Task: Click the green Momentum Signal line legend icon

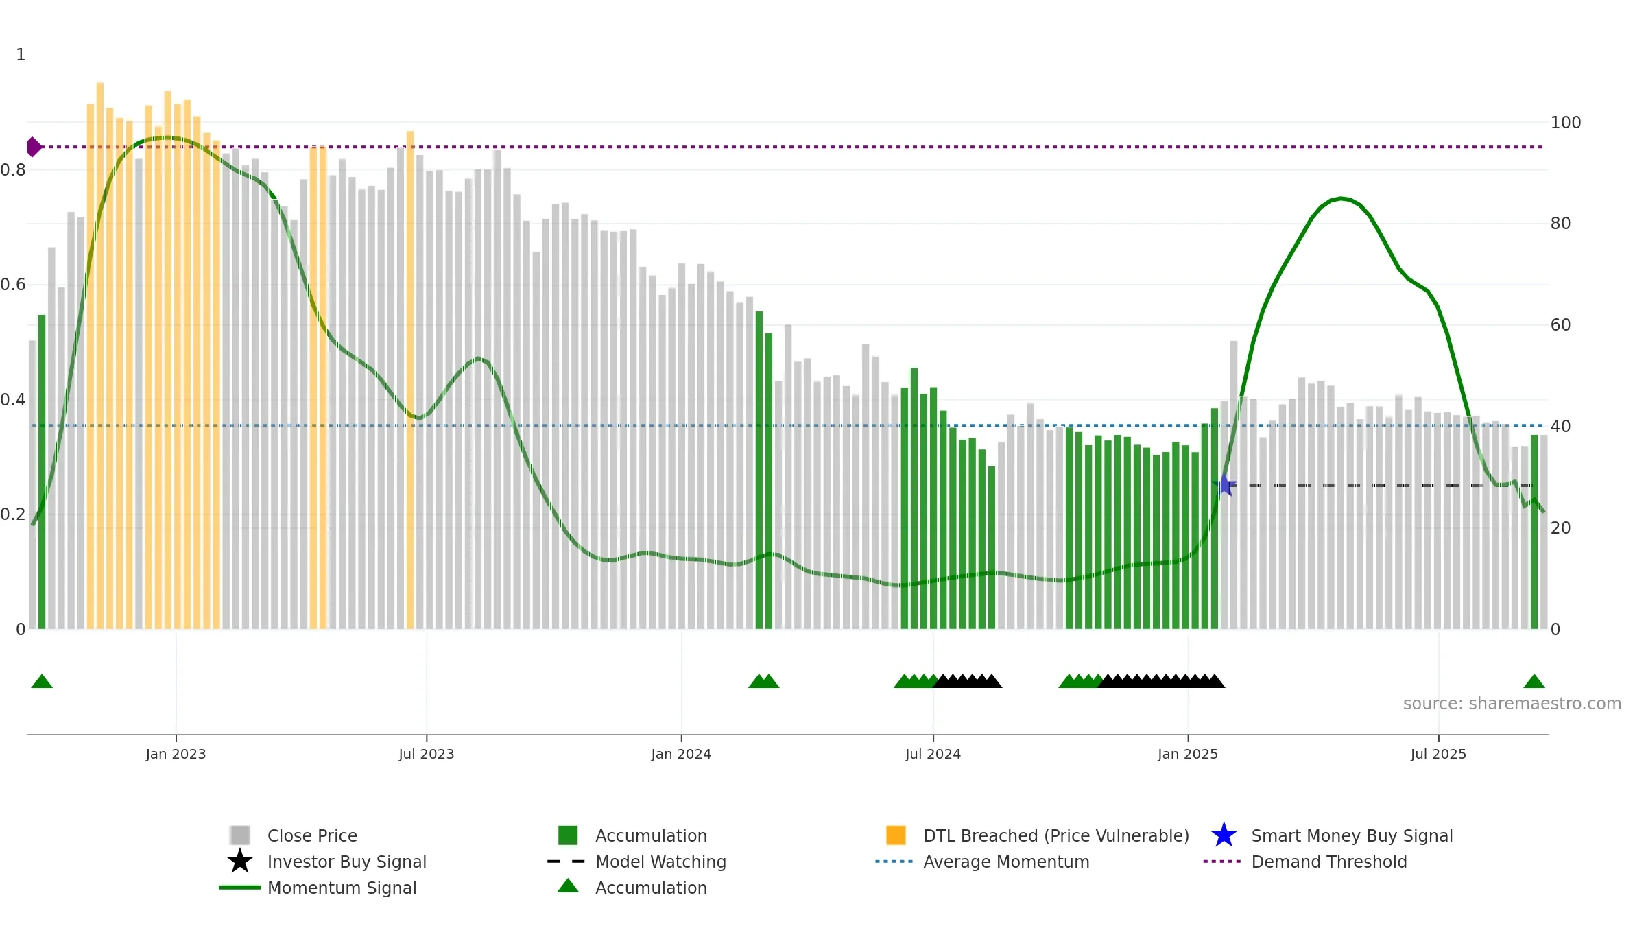Action: click(x=239, y=888)
